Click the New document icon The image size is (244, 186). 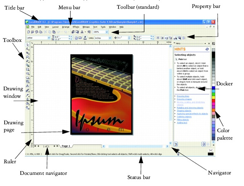pos(29,32)
